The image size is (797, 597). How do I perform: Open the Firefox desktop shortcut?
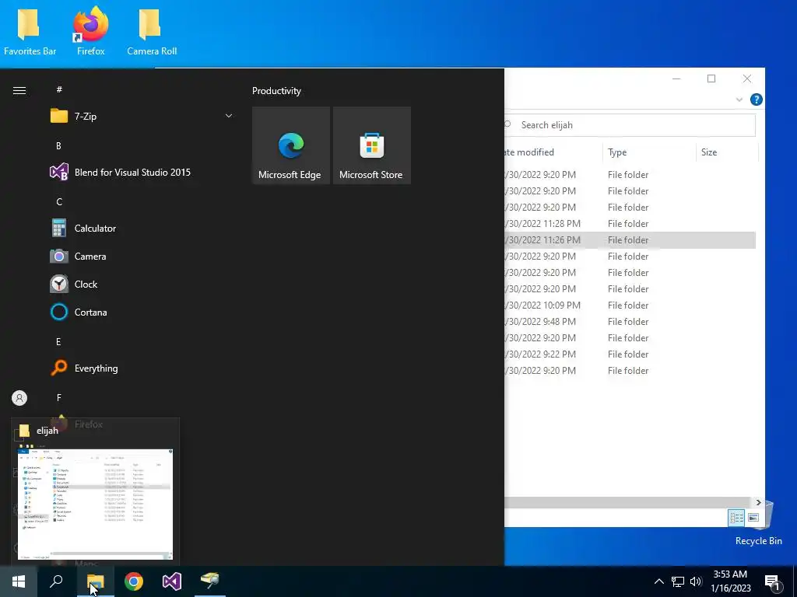(91, 32)
